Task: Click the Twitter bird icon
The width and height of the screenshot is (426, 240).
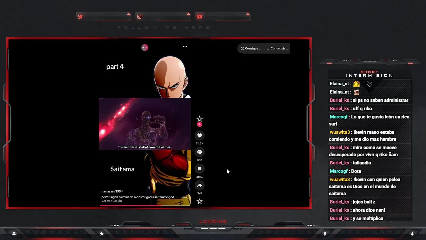Action: [80, 17]
